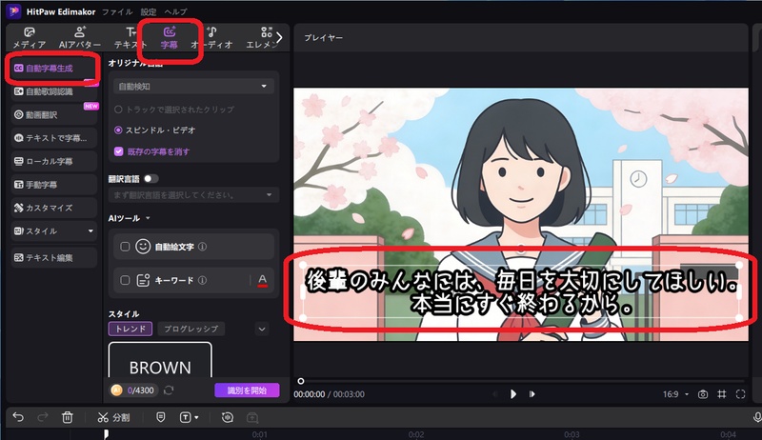The width and height of the screenshot is (762, 440).
Task: Click the AI credits coin icon
Action: 116,390
